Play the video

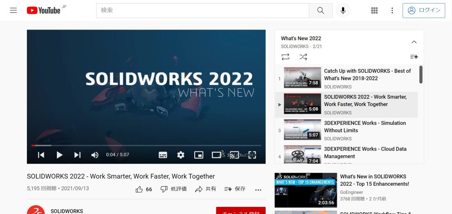click(x=60, y=155)
